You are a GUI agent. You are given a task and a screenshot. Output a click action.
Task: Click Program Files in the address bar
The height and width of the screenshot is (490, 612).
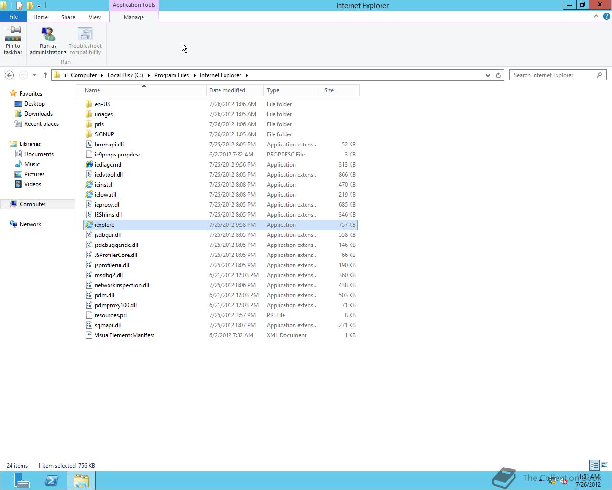pos(172,75)
